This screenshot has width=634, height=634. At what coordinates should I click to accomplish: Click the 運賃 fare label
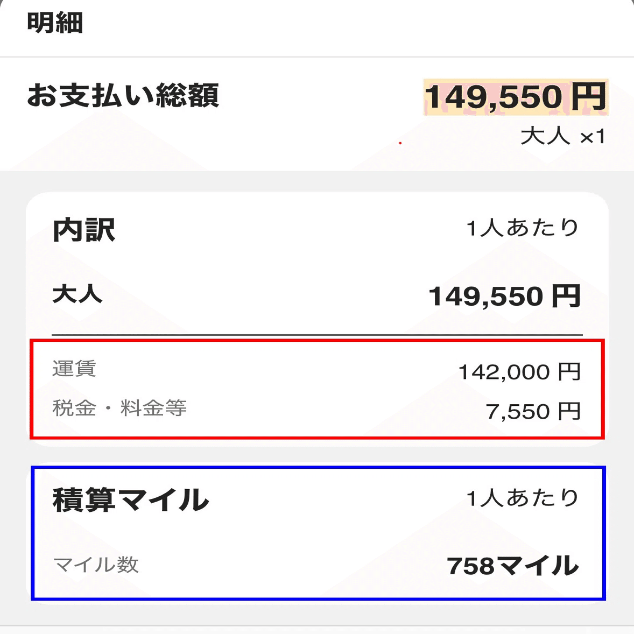click(x=74, y=369)
